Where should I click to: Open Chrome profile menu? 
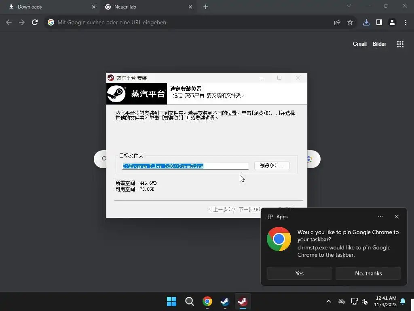click(392, 23)
